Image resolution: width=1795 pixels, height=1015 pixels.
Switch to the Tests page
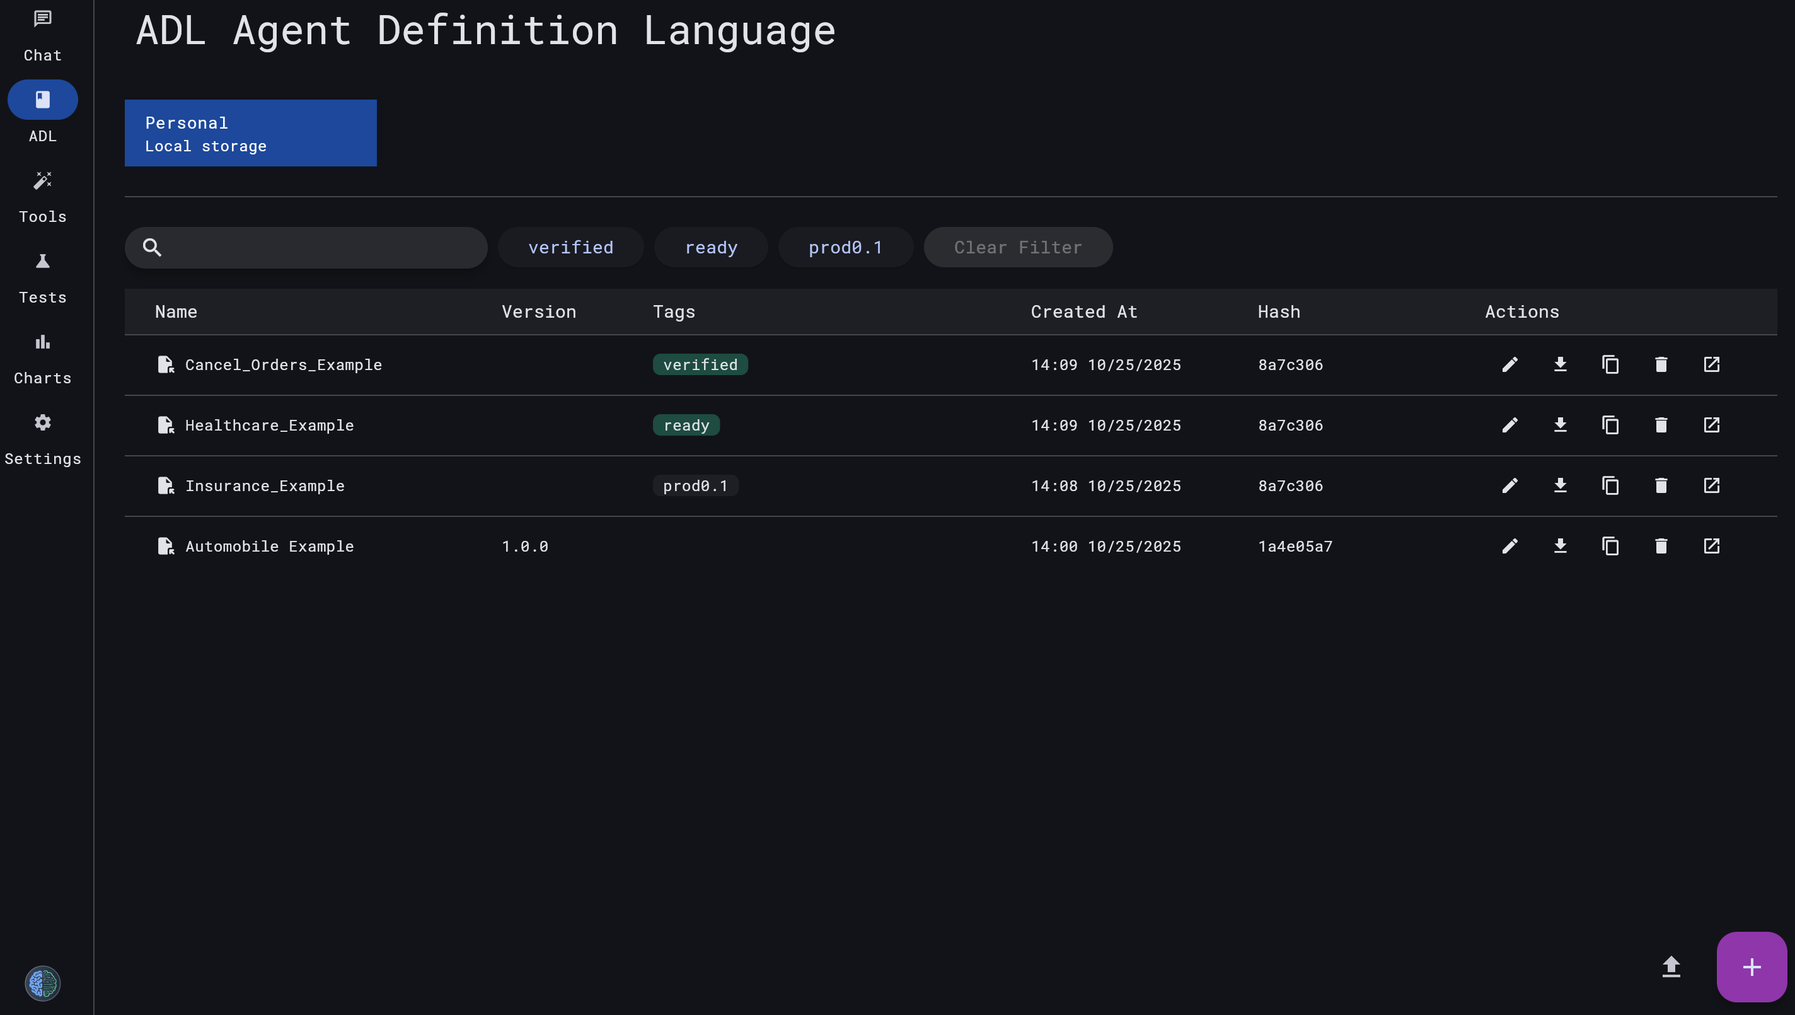tap(42, 276)
